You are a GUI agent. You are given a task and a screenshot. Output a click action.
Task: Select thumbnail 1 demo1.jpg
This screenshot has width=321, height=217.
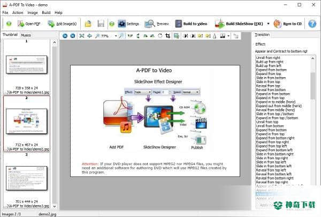point(27,66)
